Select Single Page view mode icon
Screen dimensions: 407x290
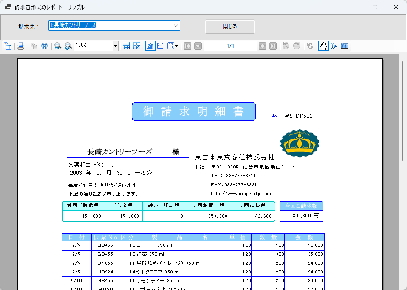point(150,46)
